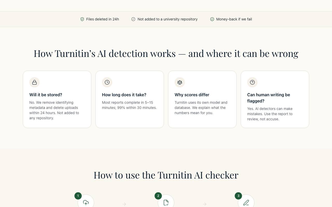Click the Files deleted in 24h text
The image size is (332, 207).
(x=102, y=19)
